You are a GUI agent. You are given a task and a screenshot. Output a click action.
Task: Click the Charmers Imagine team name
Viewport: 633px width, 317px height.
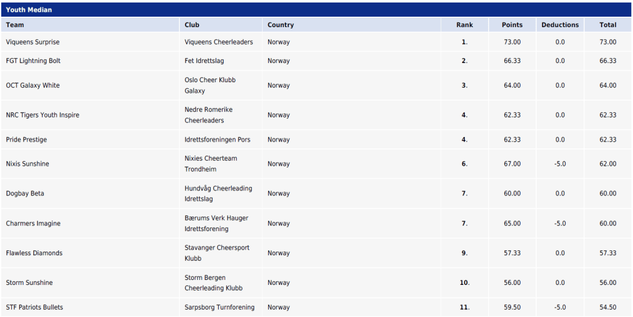[33, 223]
